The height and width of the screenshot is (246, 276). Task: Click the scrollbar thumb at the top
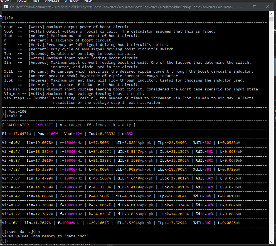click(x=272, y=19)
